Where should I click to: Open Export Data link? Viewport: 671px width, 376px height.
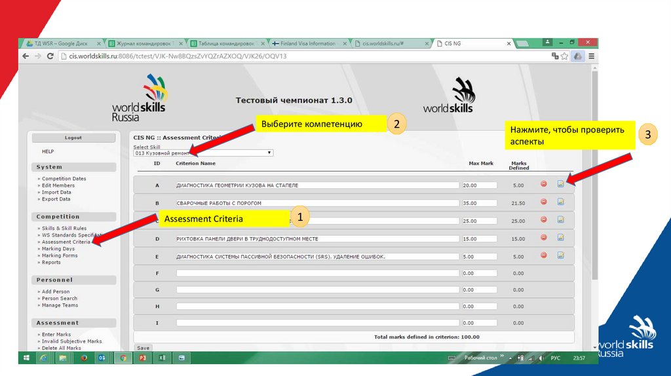click(56, 199)
